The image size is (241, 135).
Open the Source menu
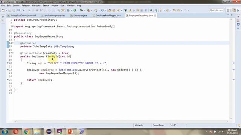[x=16, y=6]
